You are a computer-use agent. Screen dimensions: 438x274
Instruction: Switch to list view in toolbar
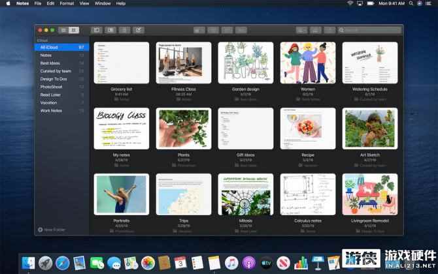pos(63,30)
